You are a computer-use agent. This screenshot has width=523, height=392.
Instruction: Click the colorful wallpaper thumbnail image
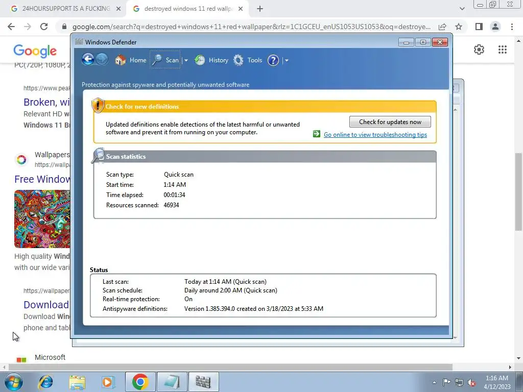click(42, 219)
